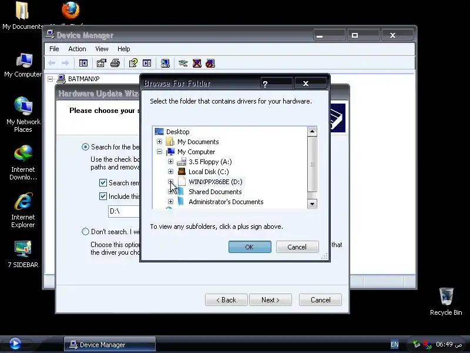Expand 3.5 Floppy (A:) node
470x353 pixels.
170,161
